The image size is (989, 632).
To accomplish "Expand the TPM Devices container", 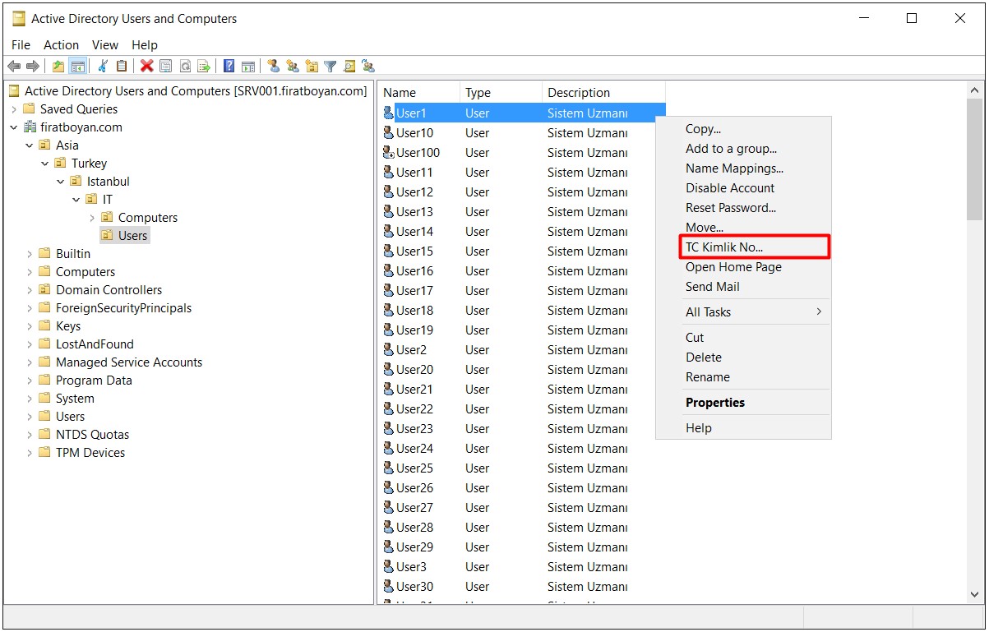I will point(30,453).
